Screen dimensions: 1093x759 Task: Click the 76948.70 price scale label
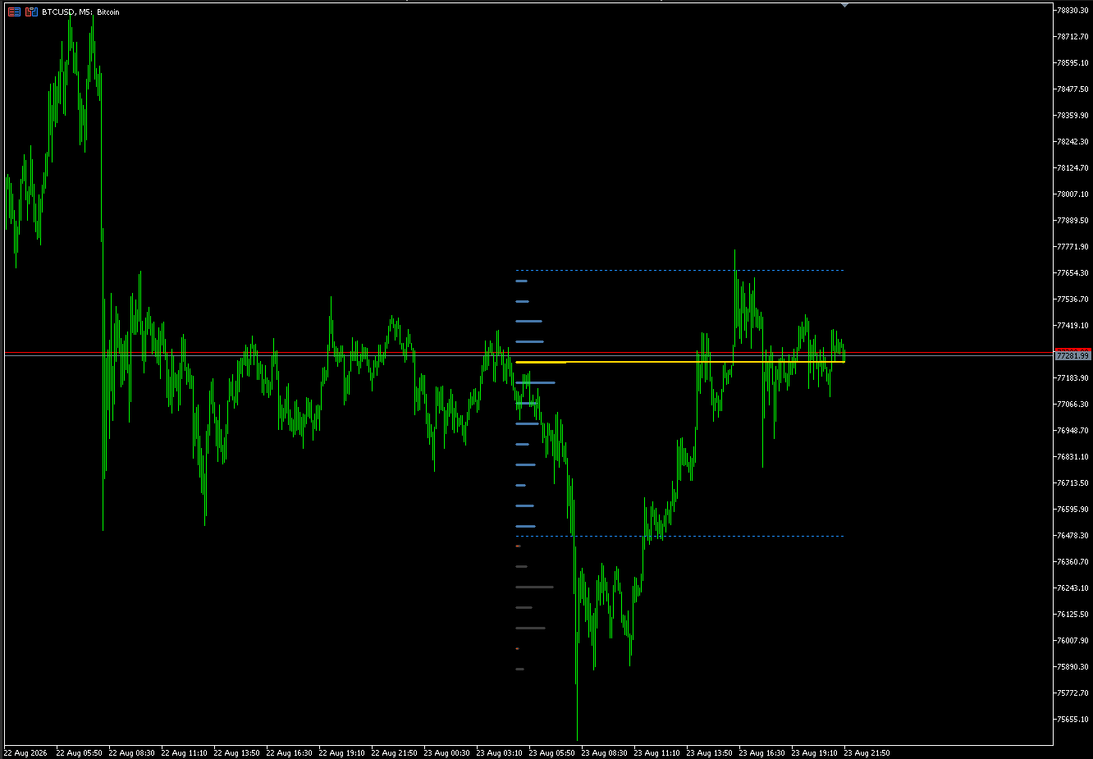tap(1073, 430)
